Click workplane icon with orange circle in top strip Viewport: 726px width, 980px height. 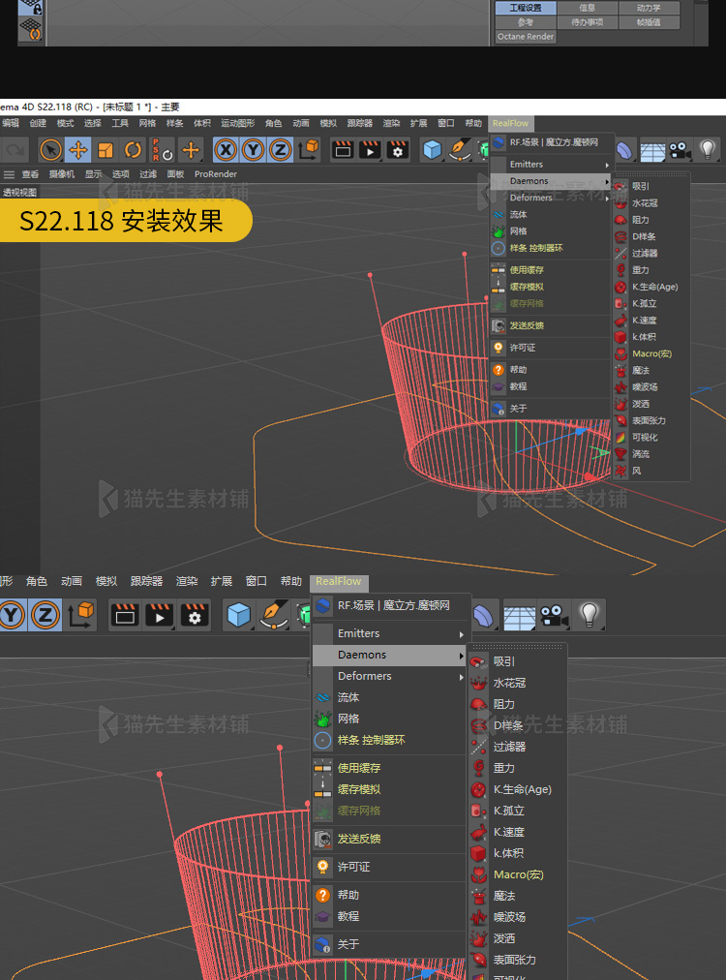tap(31, 28)
